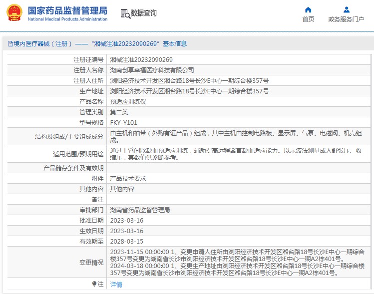Viewport: 374px width, 294px height.
Task: Open the 政务服务门户 text label
Action: click(x=346, y=19)
